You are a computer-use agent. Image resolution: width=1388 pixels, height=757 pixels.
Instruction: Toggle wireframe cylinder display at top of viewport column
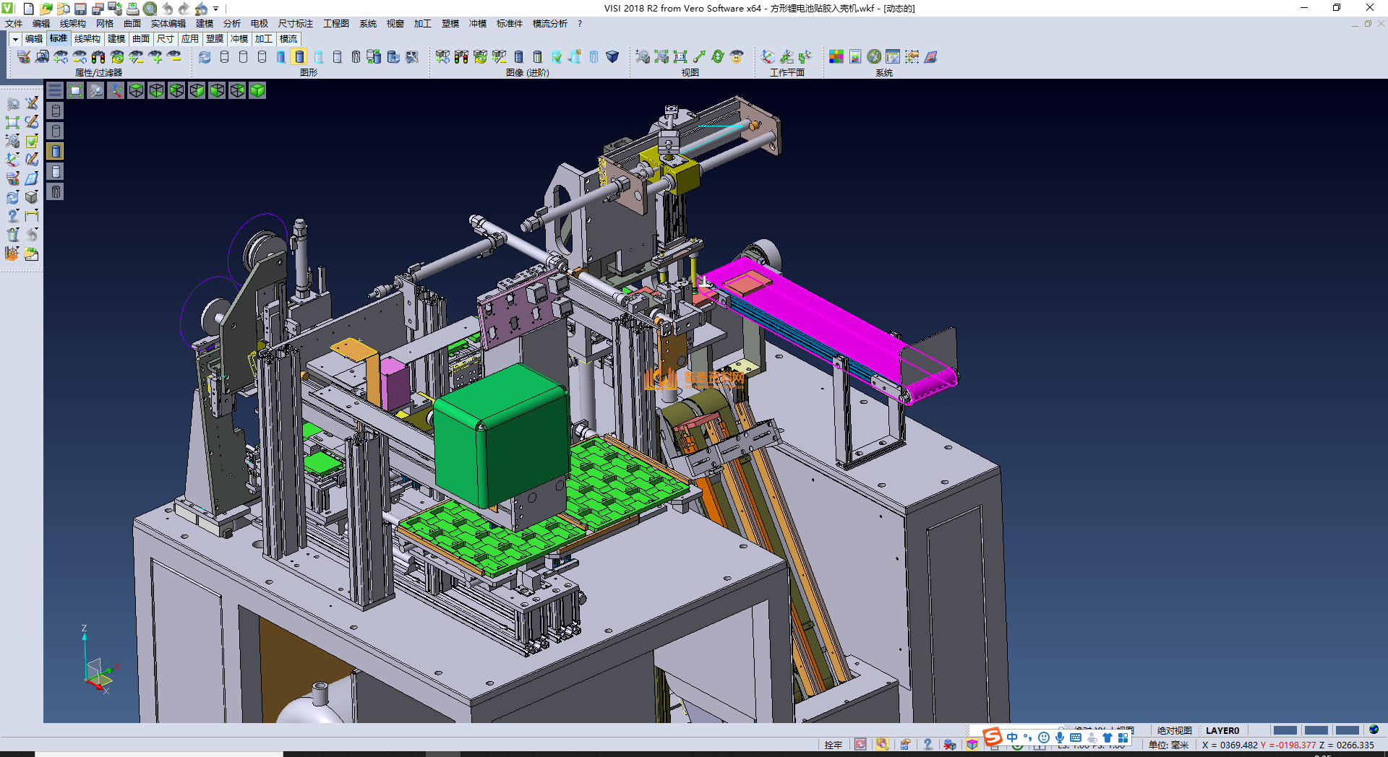56,111
